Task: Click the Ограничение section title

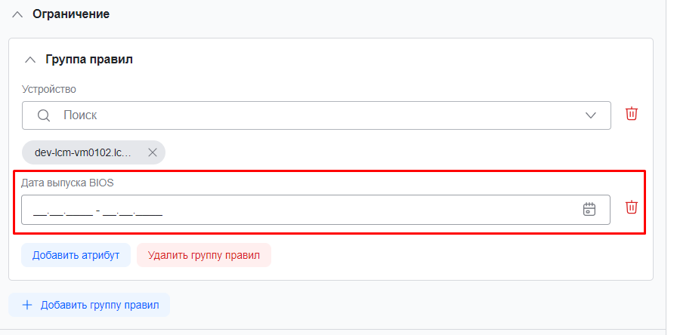Action: click(71, 14)
